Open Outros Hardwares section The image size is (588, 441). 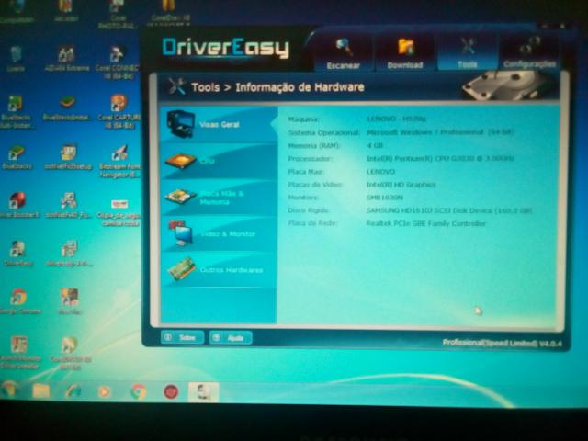(x=219, y=269)
